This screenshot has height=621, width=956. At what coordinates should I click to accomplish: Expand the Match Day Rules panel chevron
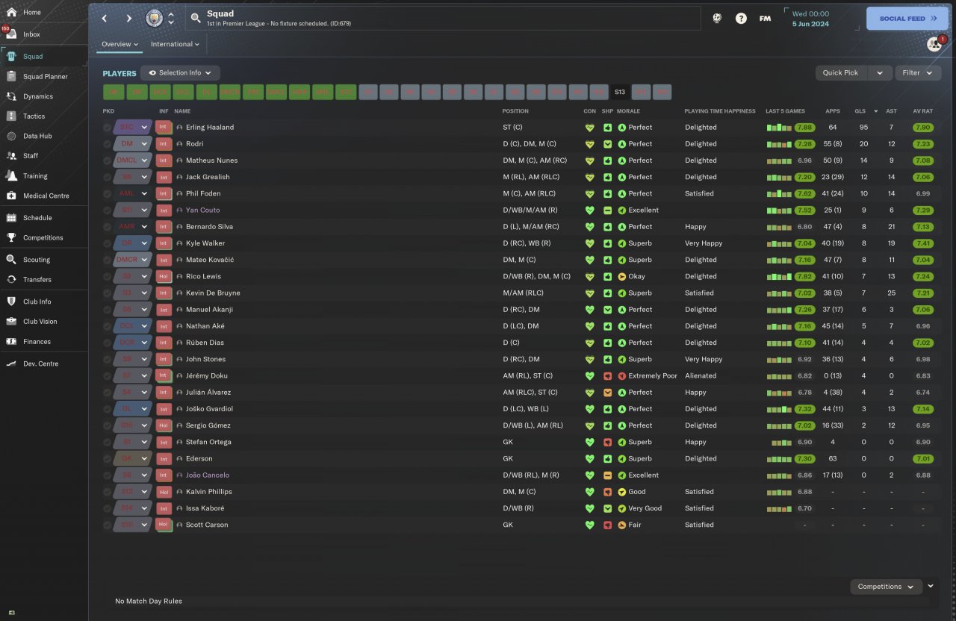931,586
